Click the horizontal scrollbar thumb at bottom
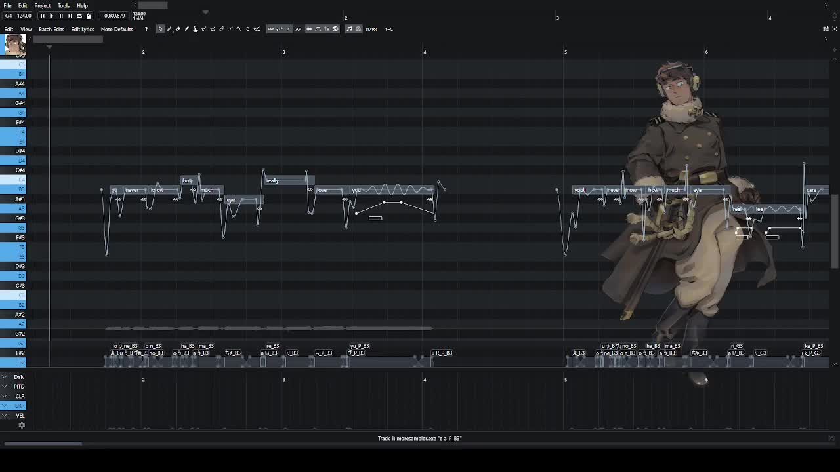 pos(43,444)
